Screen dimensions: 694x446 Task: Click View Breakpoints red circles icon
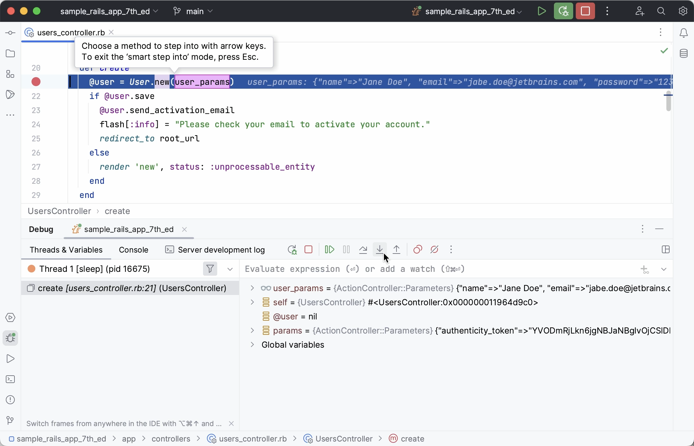tap(417, 250)
